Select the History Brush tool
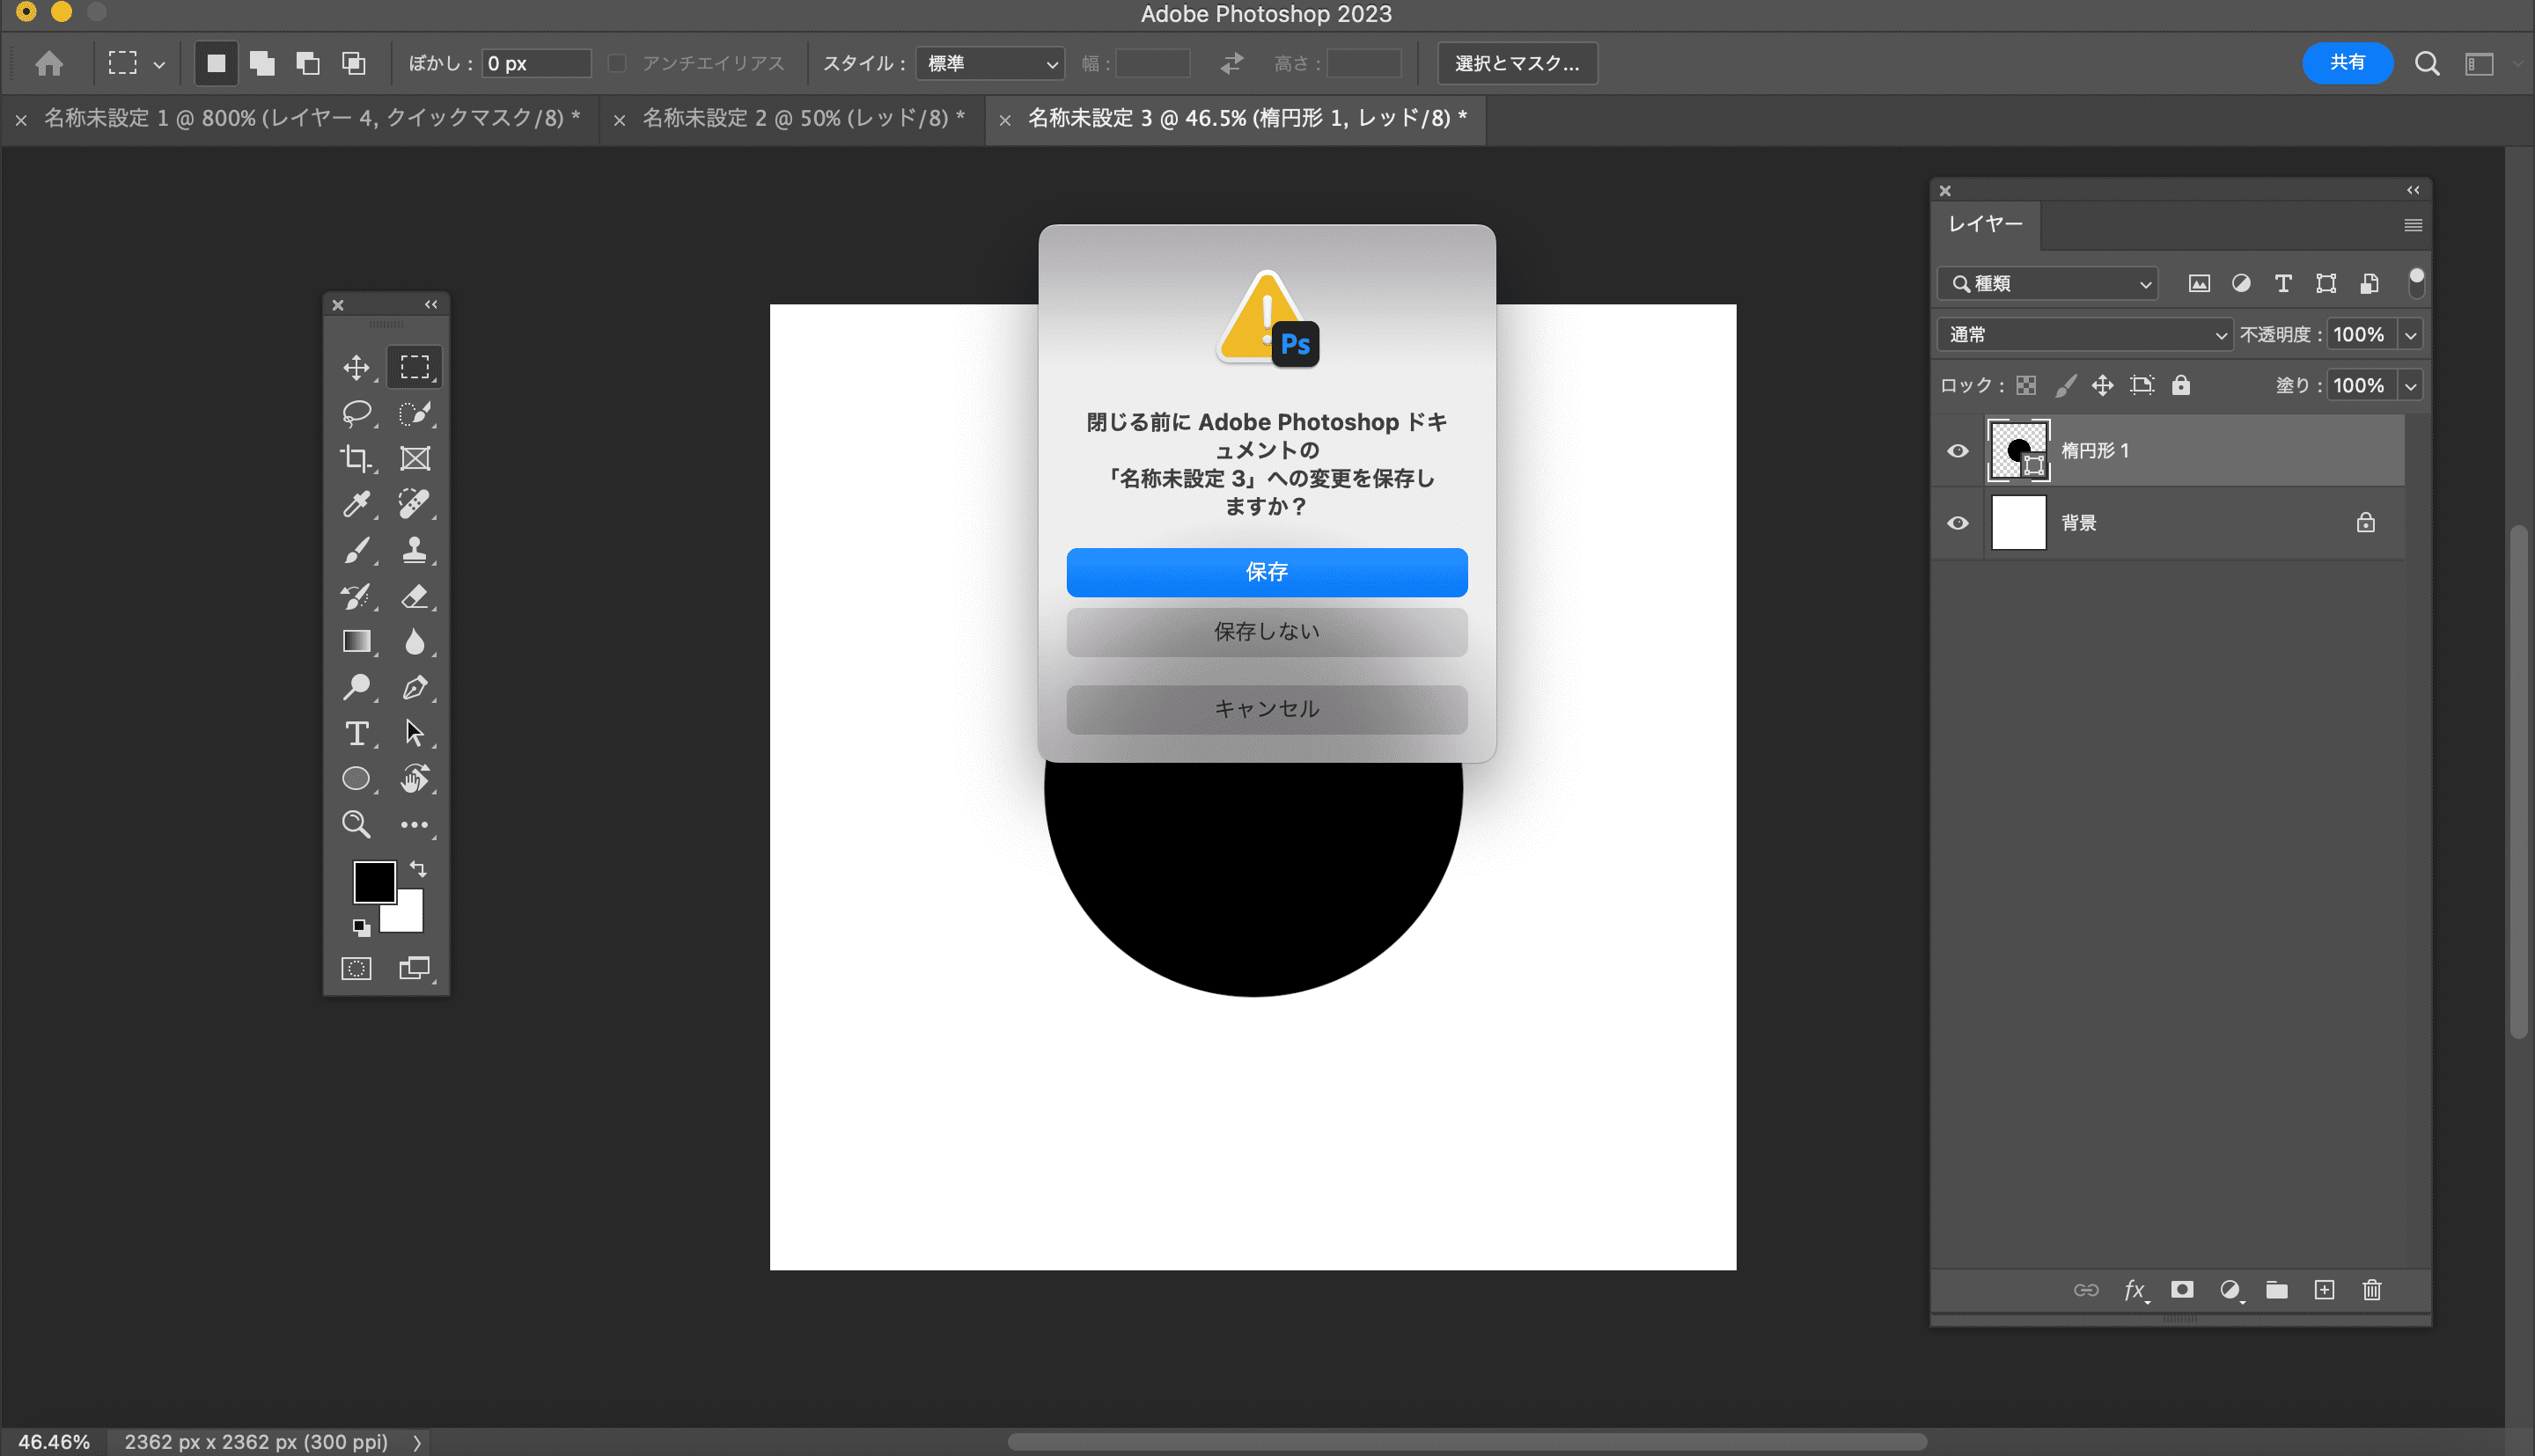 (x=356, y=596)
